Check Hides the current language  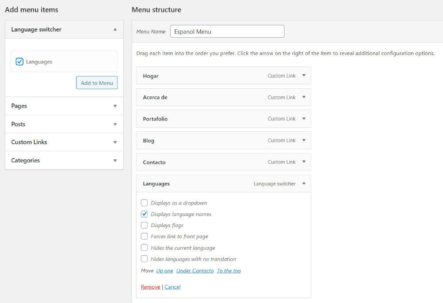tap(144, 248)
